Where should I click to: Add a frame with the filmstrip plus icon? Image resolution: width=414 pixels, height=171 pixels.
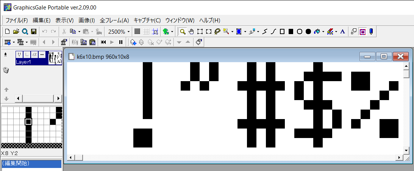[x=8, y=42]
